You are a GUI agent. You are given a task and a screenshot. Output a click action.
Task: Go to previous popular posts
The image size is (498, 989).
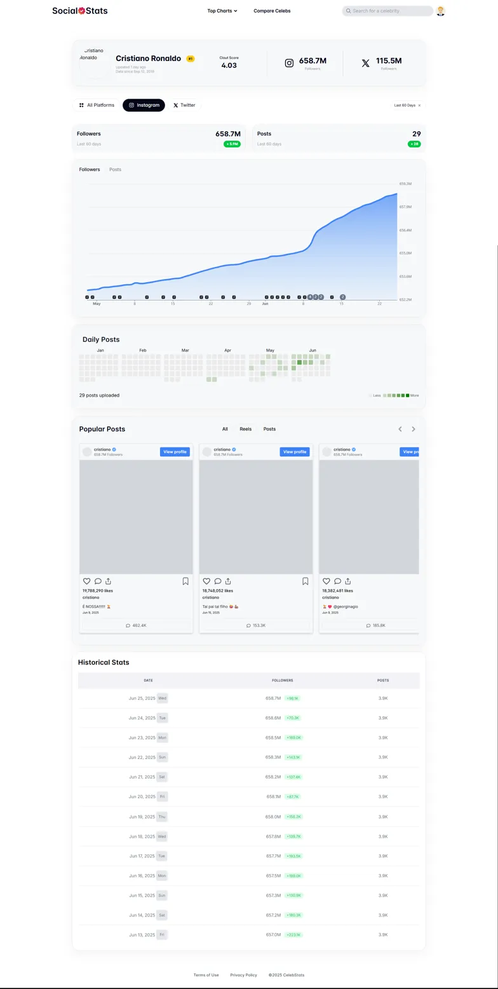coord(400,429)
